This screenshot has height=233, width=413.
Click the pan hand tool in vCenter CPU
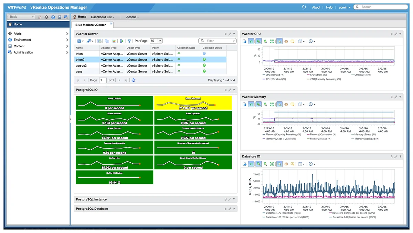click(286, 41)
